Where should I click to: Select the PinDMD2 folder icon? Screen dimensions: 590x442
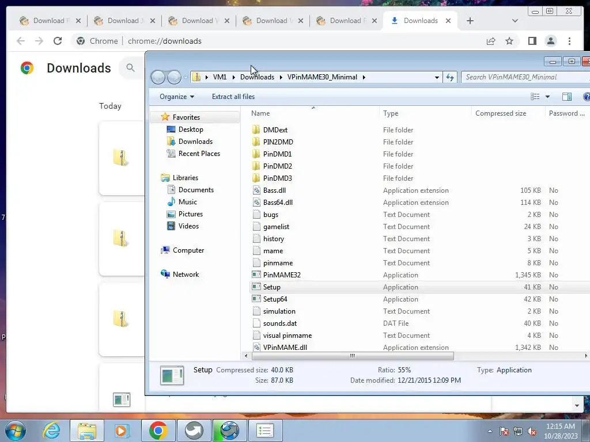tap(256, 166)
